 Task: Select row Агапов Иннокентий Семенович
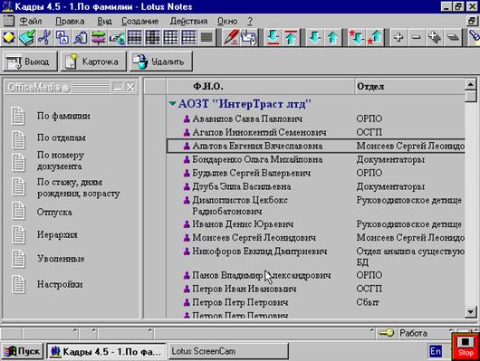point(316,132)
